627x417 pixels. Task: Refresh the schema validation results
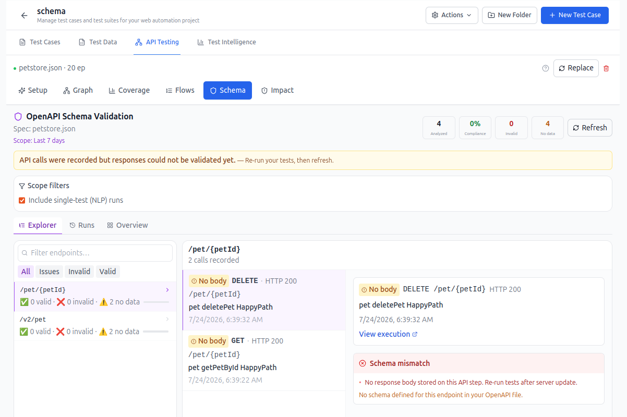pyautogui.click(x=589, y=128)
